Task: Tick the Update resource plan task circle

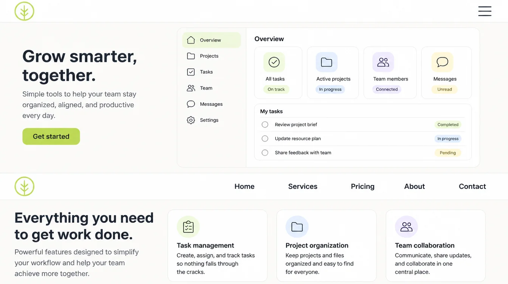Action: [265, 139]
